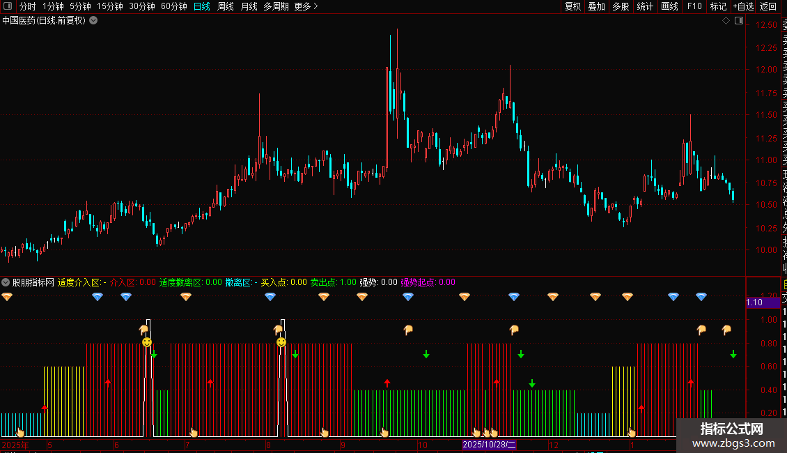Click the 适度撤离区: 0.00 label

coord(191,282)
